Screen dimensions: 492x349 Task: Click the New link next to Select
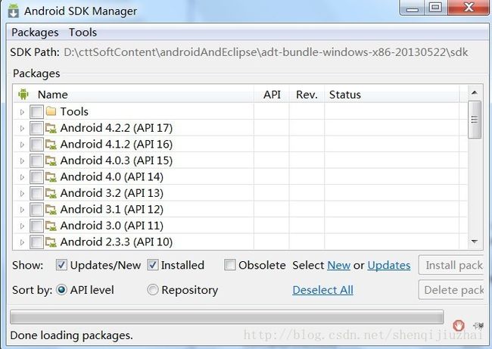point(339,266)
